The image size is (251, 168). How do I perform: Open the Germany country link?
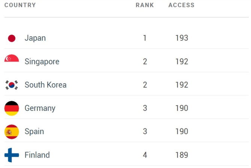40,108
